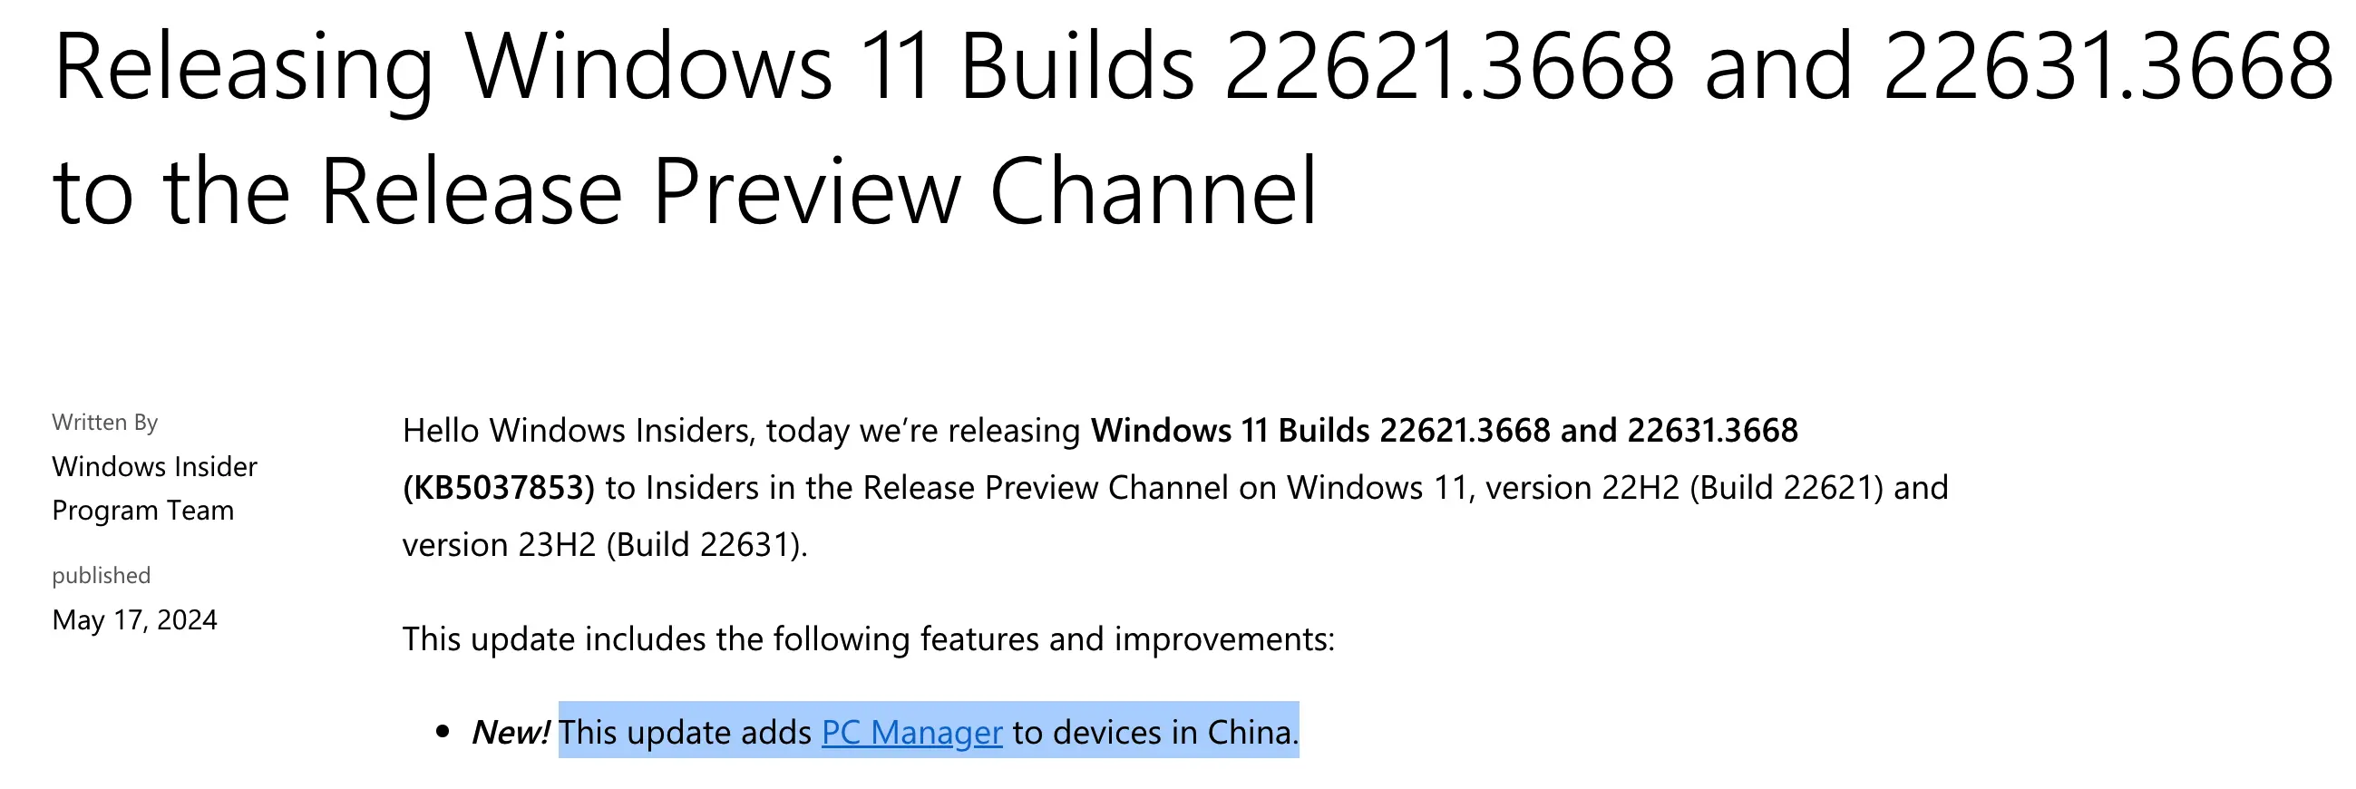Screen dimensions: 2356x789
Task: Click the bullet point marker before New!
Action: pyautogui.click(x=443, y=731)
